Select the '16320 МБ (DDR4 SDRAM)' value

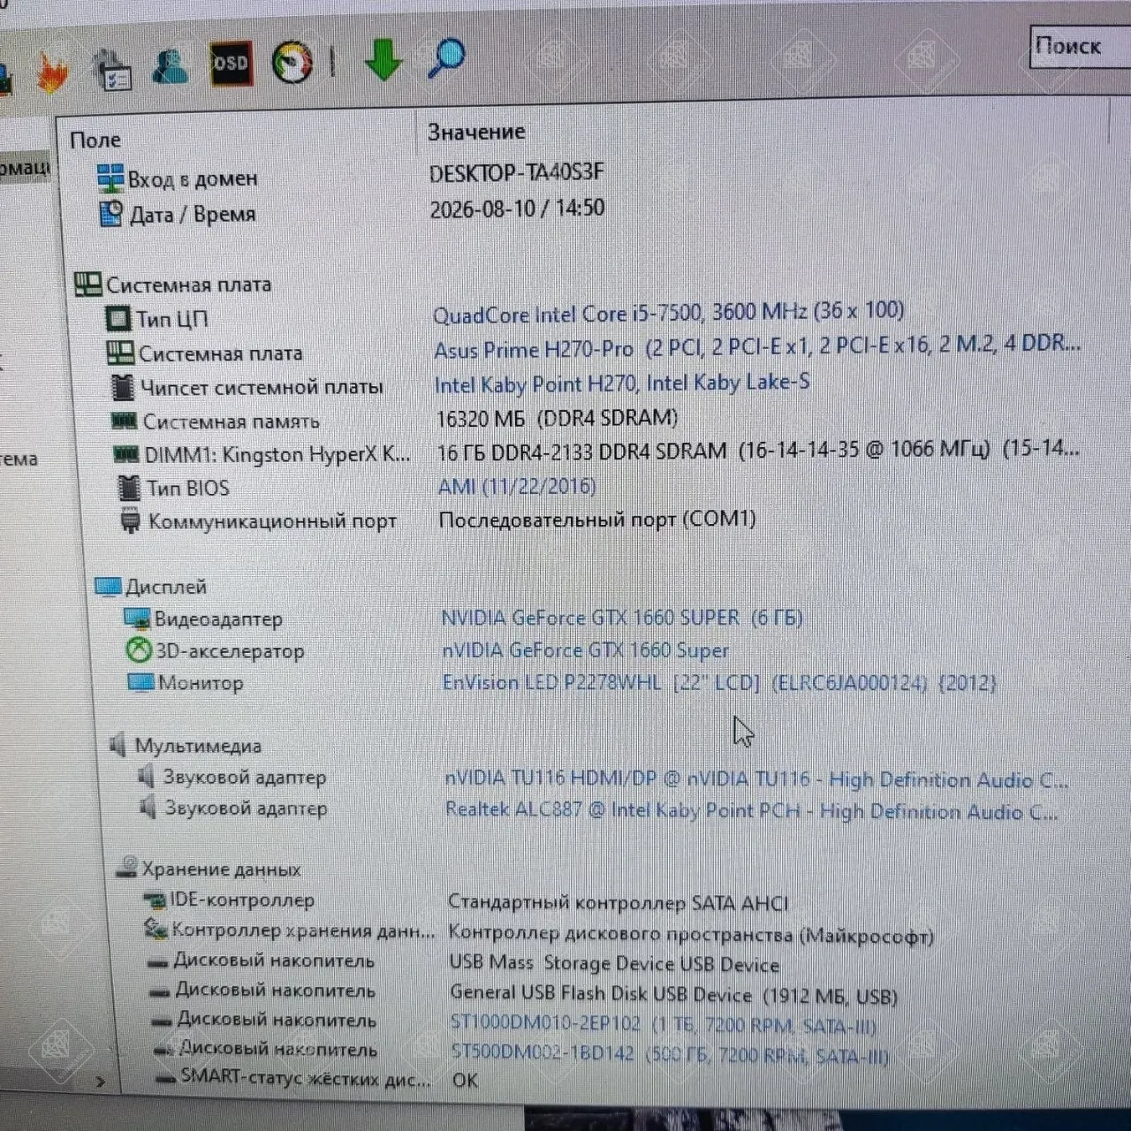click(558, 417)
